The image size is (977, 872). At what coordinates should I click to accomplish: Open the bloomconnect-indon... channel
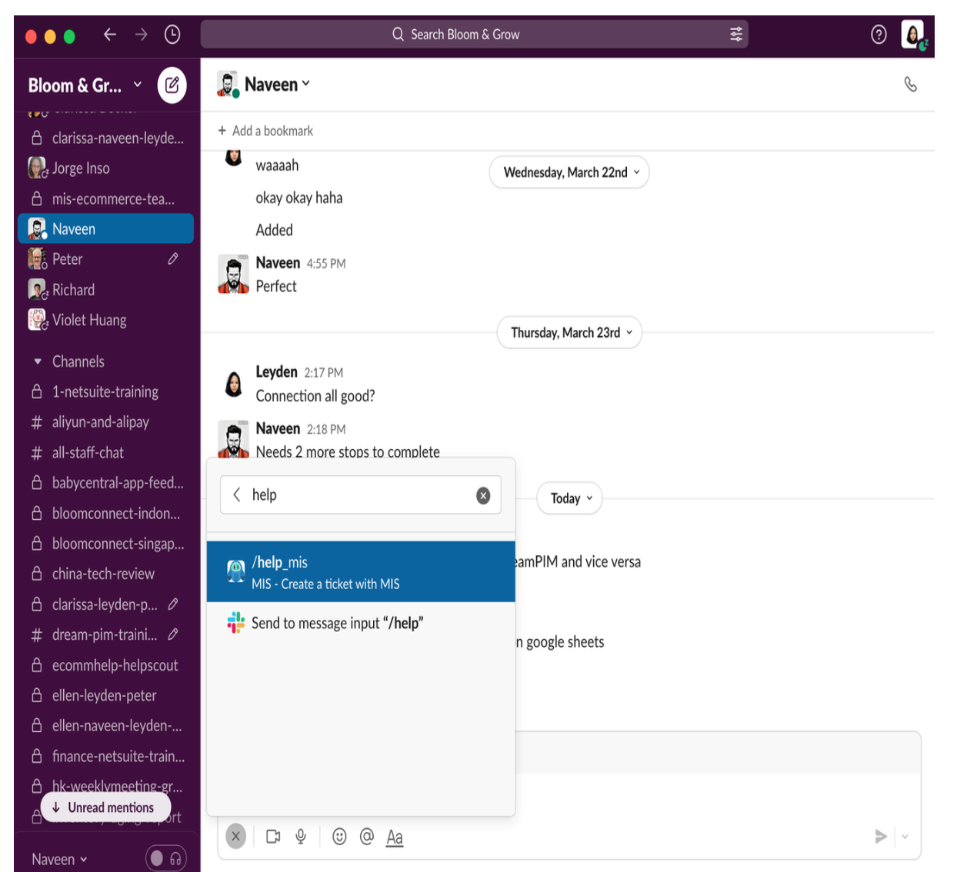(105, 513)
